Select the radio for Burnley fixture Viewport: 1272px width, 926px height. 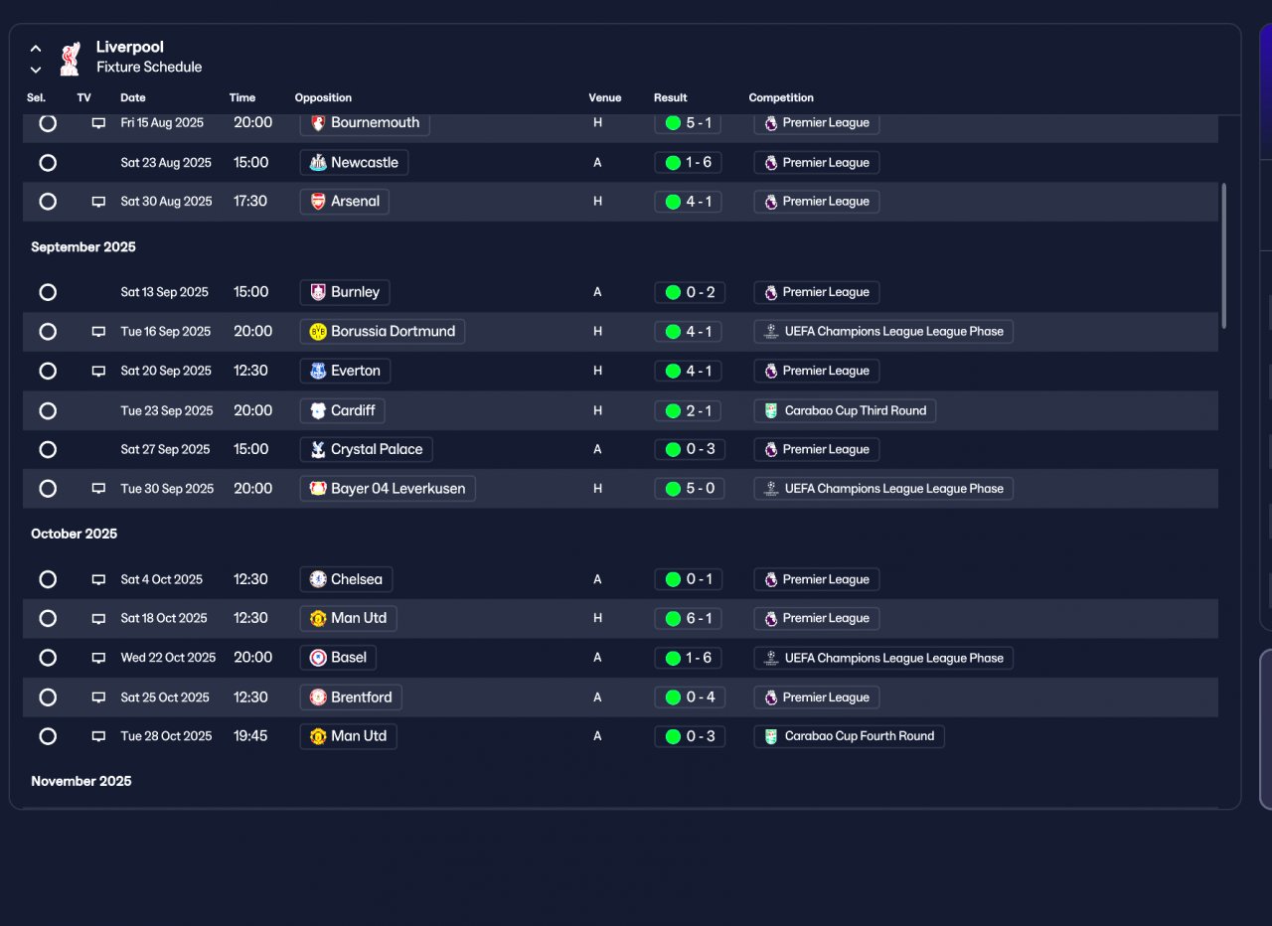(48, 292)
